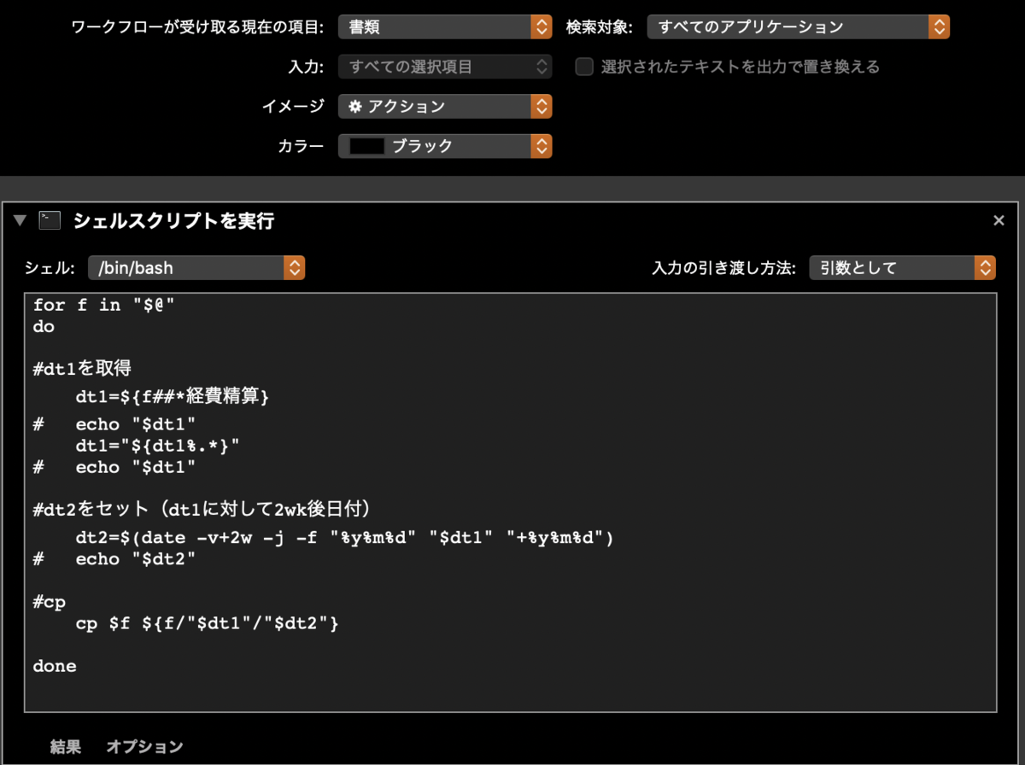Click the line dt1="${dt1%.*}"

tap(157, 445)
